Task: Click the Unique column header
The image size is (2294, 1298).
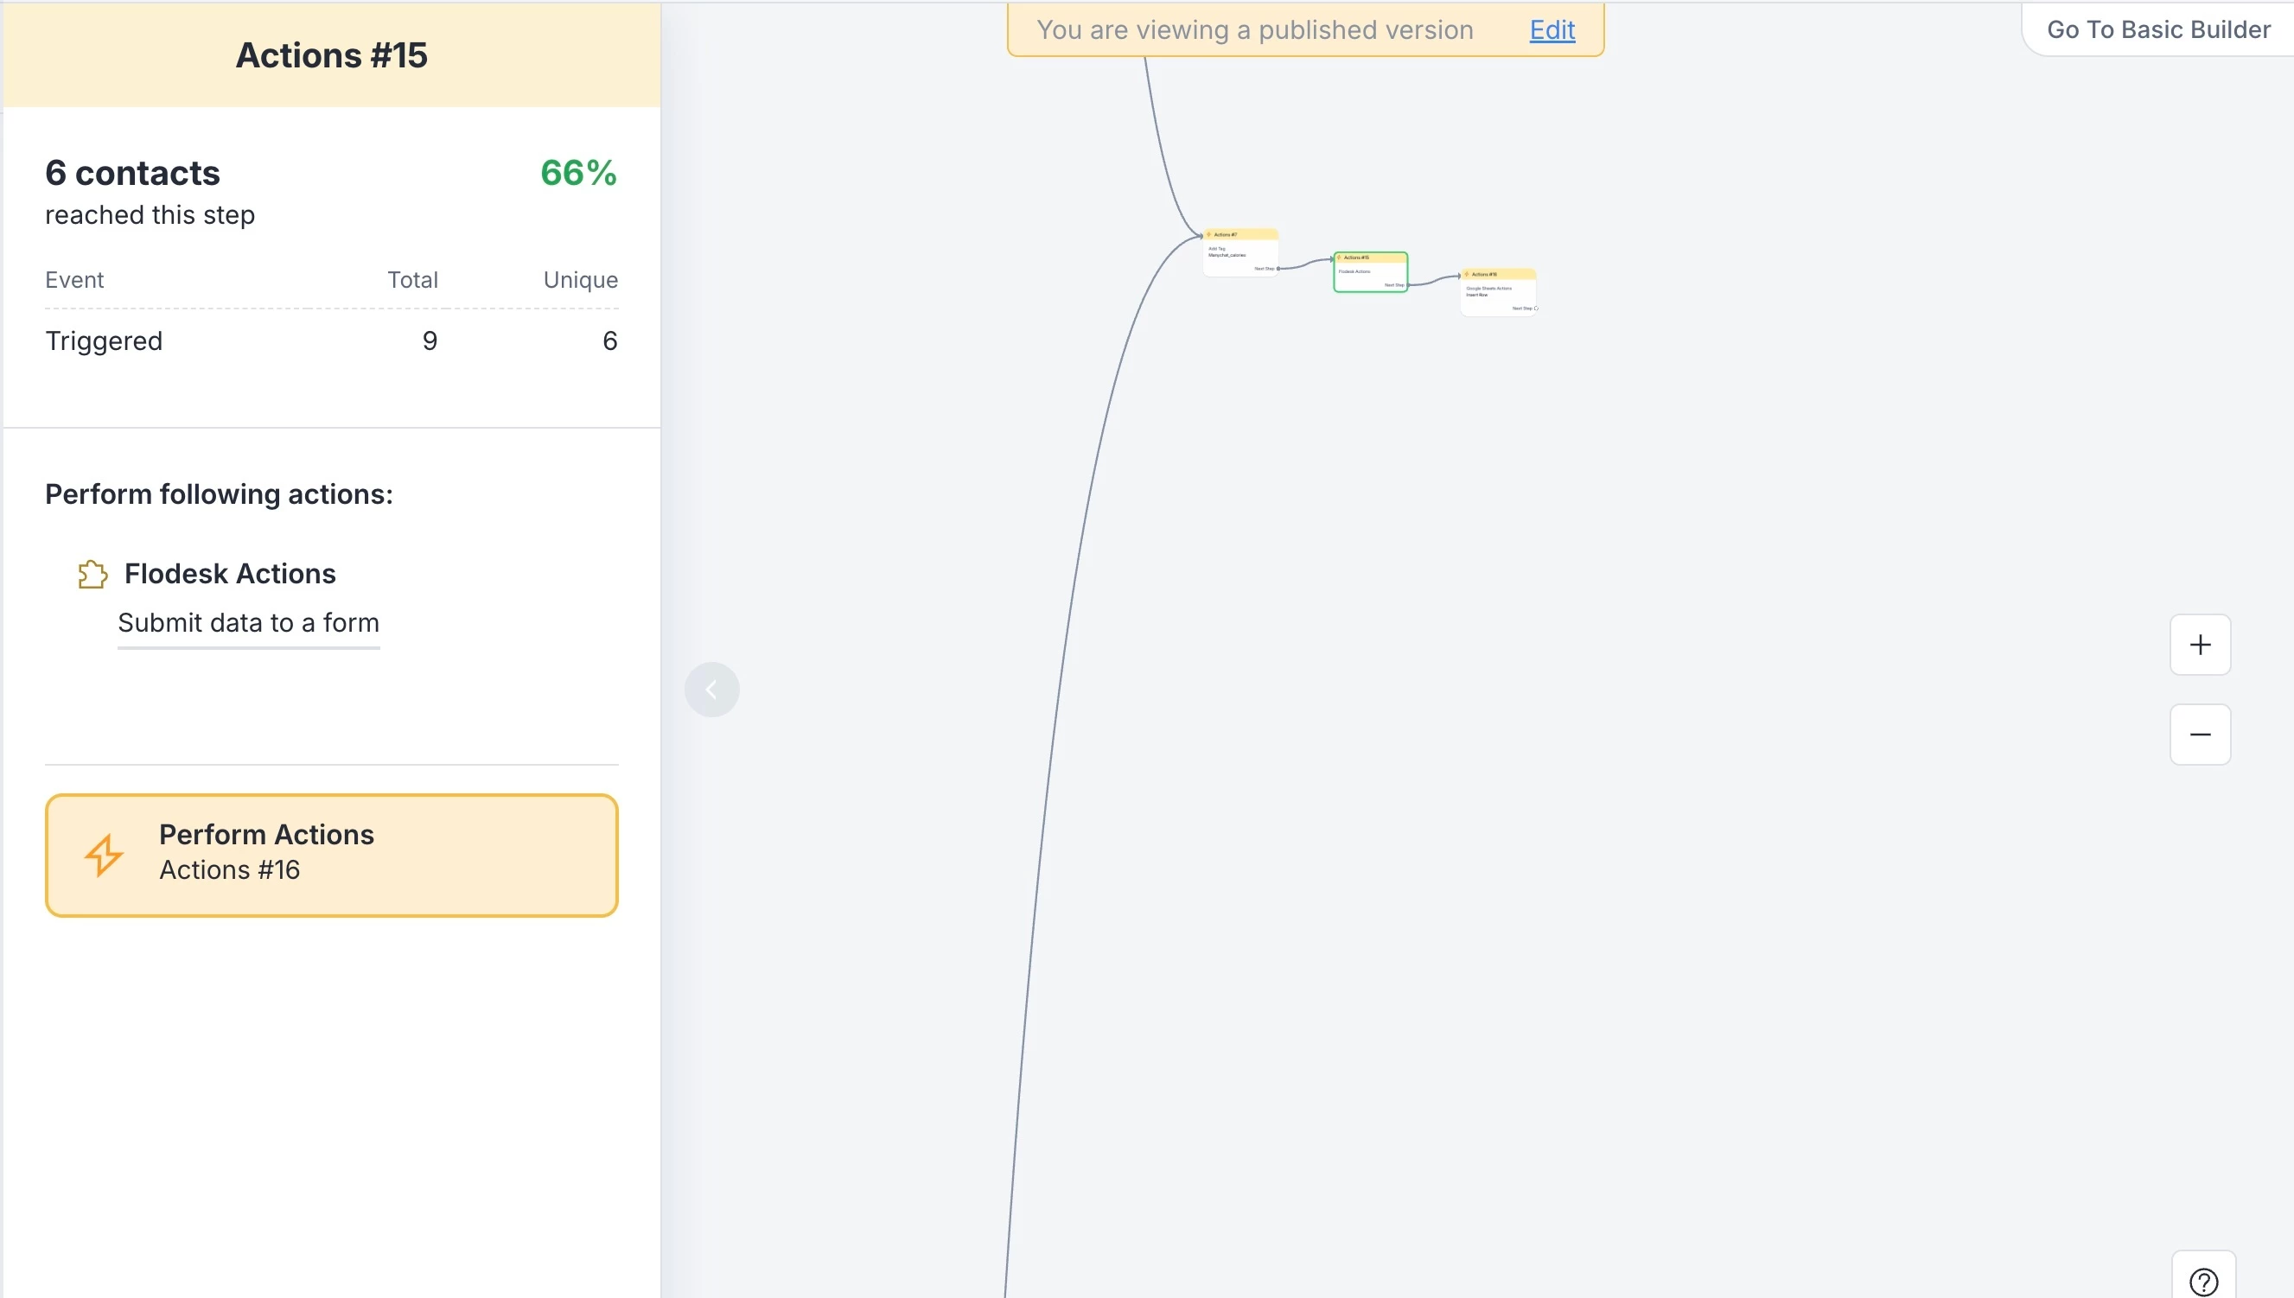Action: pyautogui.click(x=580, y=280)
